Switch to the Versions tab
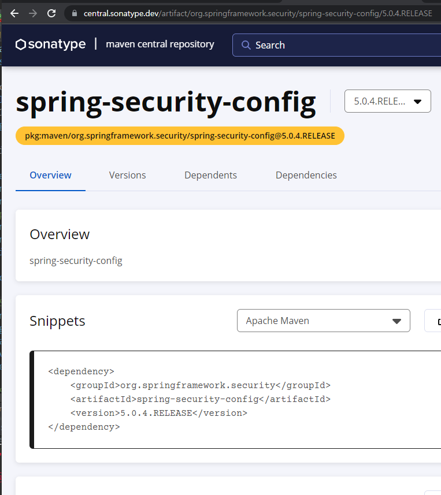Image resolution: width=441 pixels, height=495 pixels. (x=127, y=175)
